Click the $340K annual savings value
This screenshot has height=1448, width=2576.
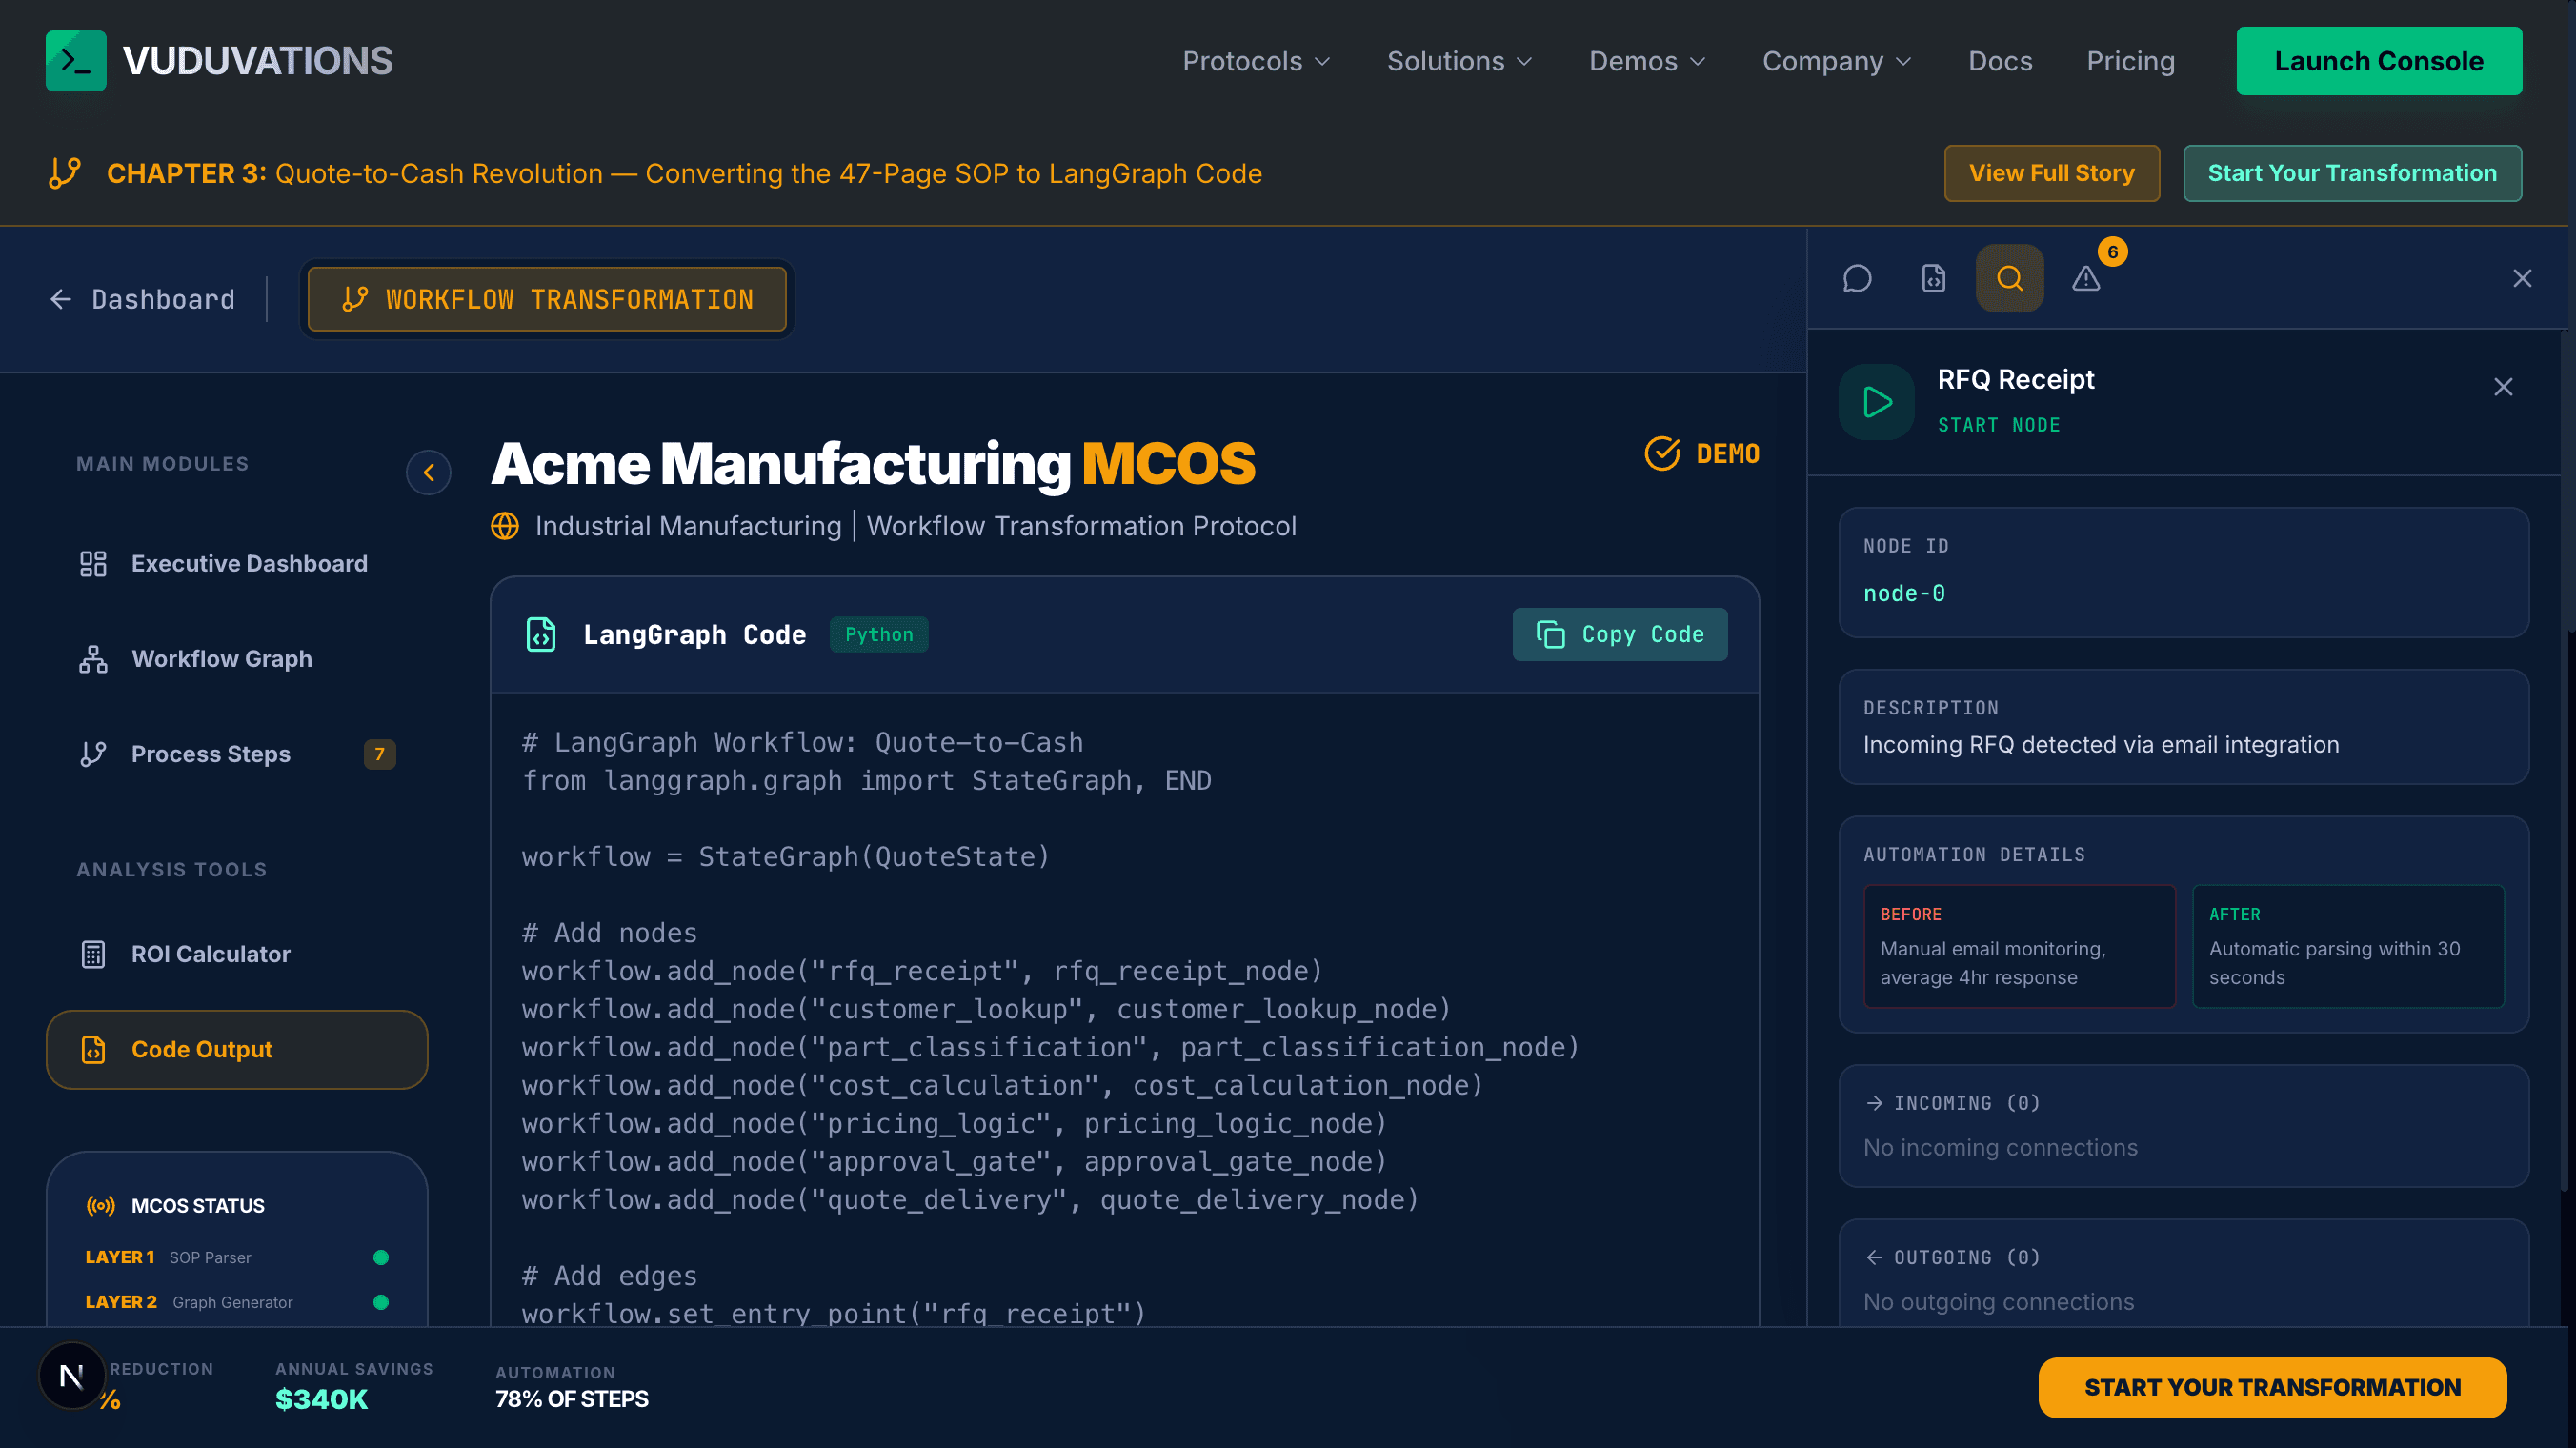point(322,1399)
